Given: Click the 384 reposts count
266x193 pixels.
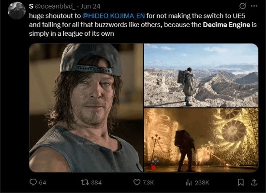Looking at the screenshot, I should (96, 183).
